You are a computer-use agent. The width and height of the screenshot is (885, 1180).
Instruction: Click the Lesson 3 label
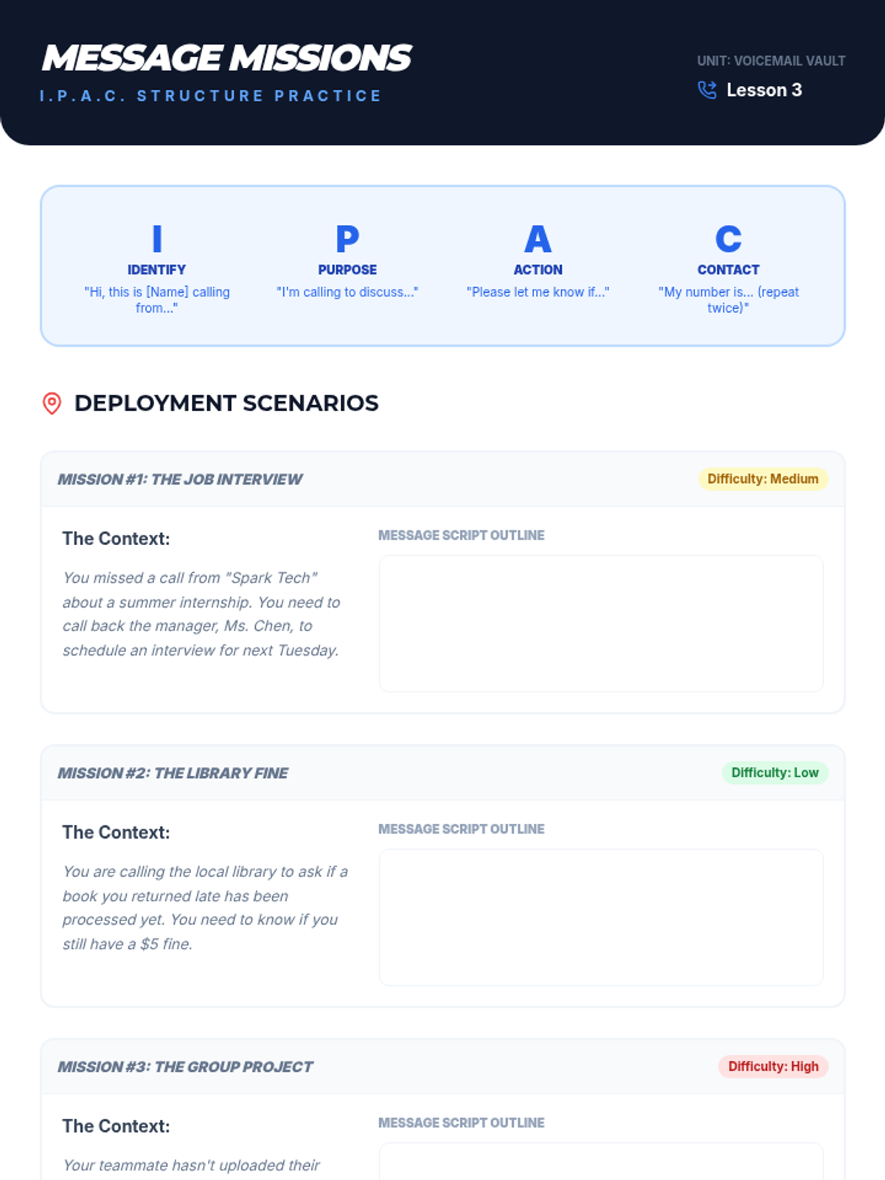(764, 90)
